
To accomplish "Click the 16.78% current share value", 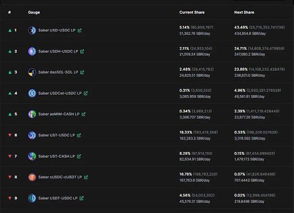I will (186, 174).
